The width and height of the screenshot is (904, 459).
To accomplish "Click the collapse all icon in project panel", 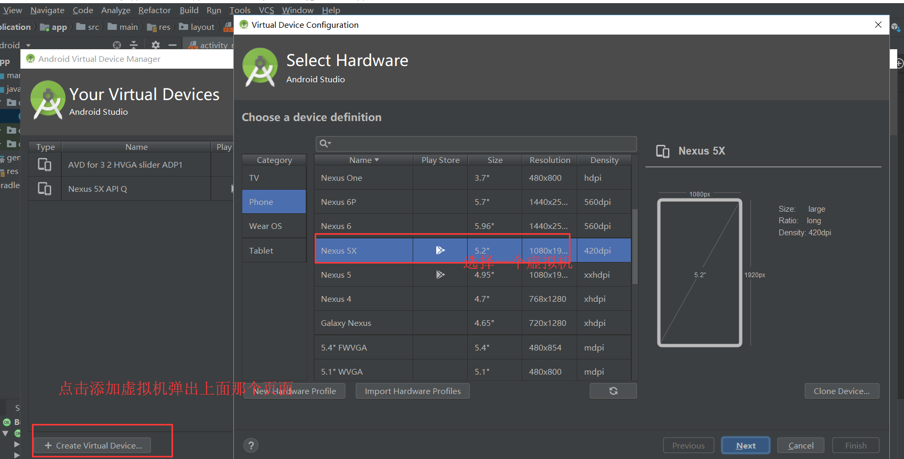I will point(134,45).
